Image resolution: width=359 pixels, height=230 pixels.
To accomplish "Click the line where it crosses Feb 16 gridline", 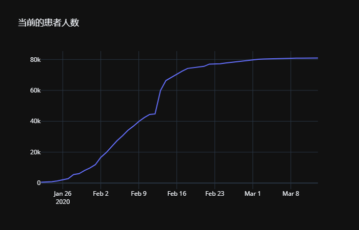I will coord(177,74).
